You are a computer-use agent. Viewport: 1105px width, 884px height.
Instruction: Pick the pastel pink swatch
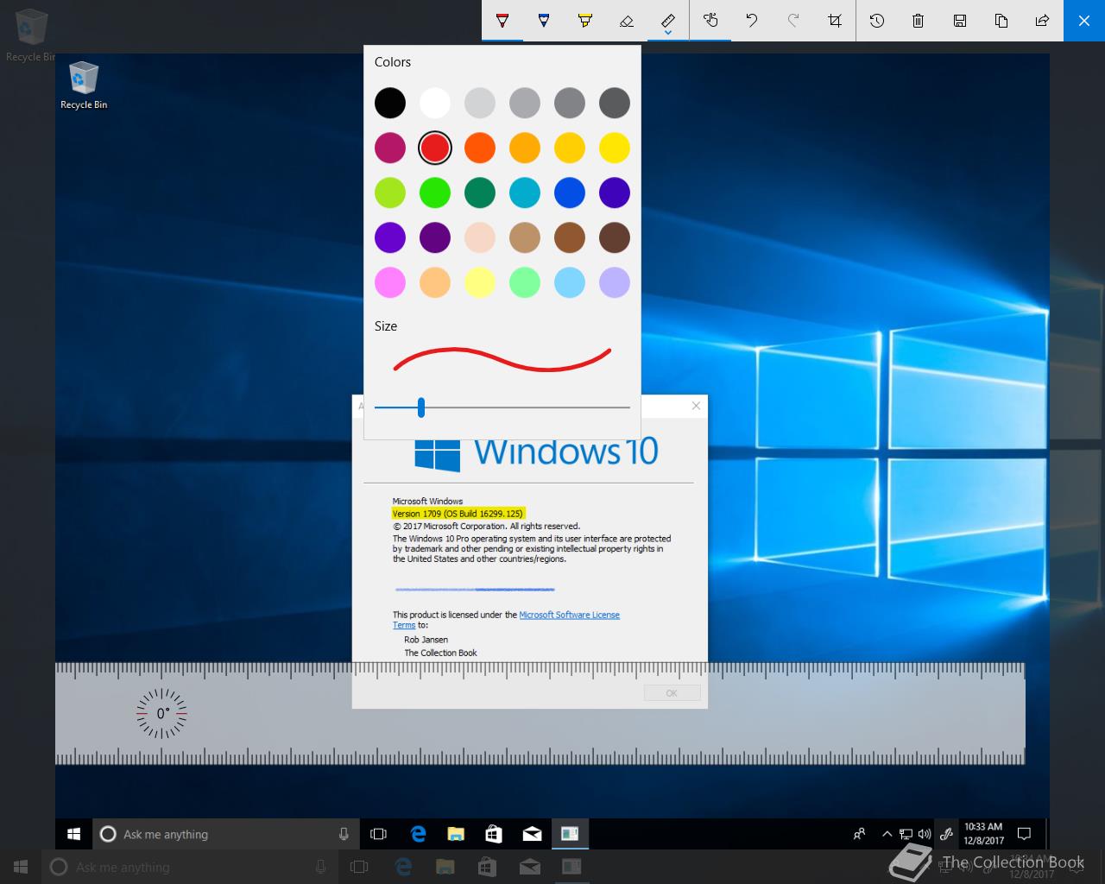[390, 282]
